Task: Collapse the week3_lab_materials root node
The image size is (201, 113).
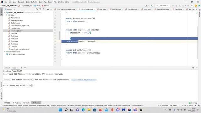Action: 4,13
